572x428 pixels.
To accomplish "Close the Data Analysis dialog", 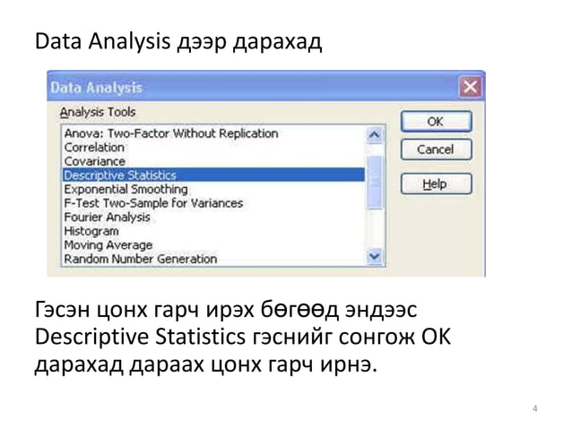I will [470, 88].
